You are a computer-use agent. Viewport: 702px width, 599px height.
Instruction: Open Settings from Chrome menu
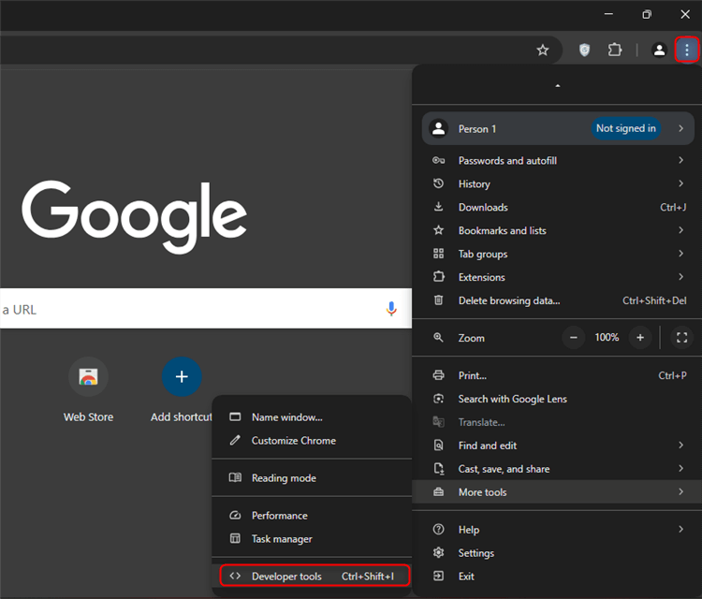[475, 553]
